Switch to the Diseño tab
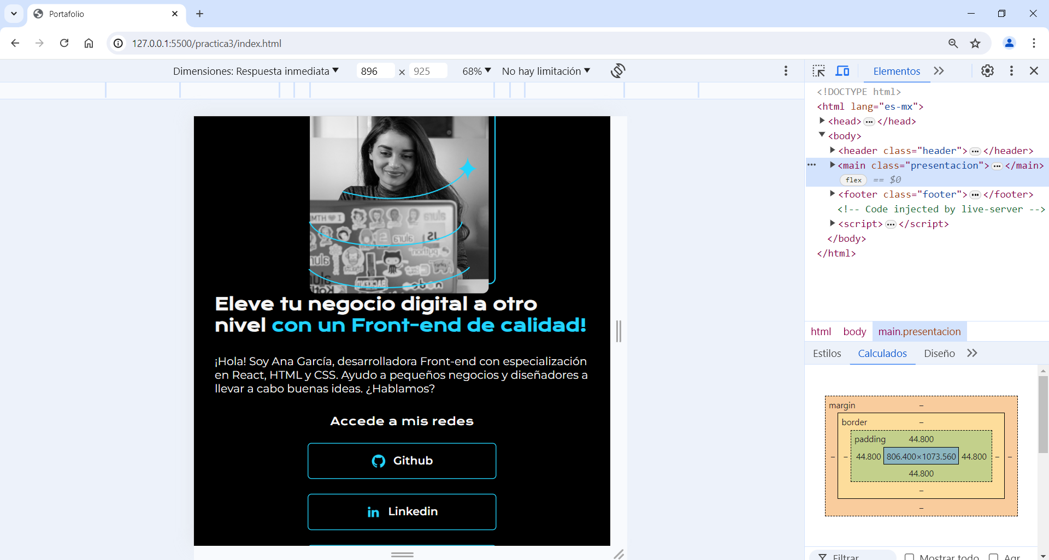 pos(939,353)
